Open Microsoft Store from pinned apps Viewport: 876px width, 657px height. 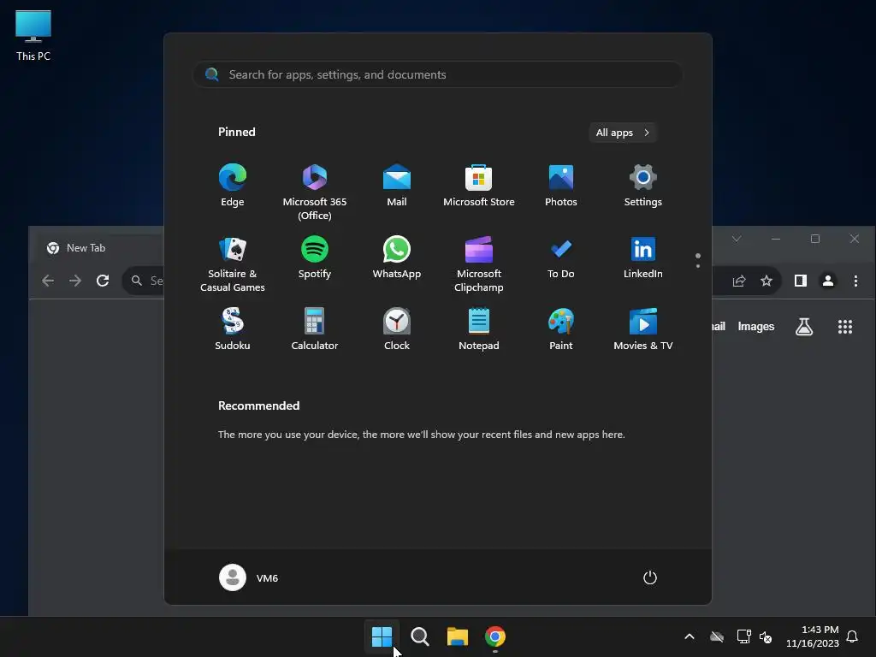pyautogui.click(x=479, y=186)
